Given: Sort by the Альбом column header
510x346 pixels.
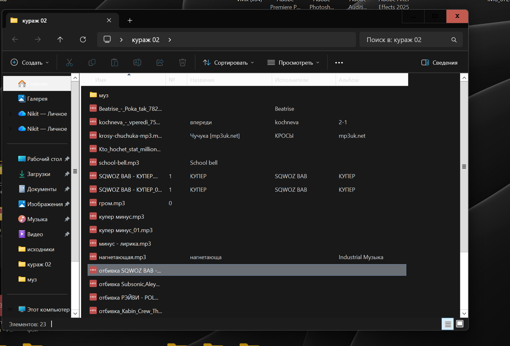Looking at the screenshot, I should (372, 80).
